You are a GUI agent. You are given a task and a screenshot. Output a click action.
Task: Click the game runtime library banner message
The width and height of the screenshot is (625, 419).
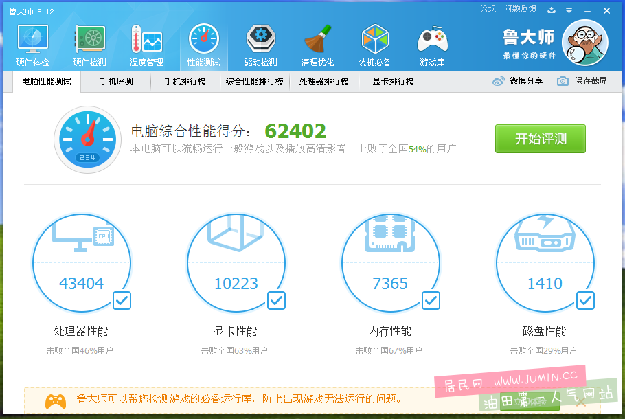[x=240, y=398]
